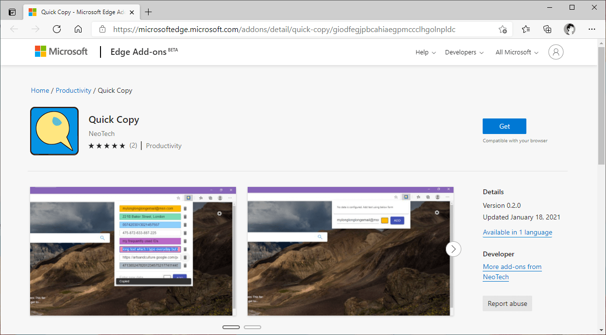Go to Productivity in breadcrumb

point(73,90)
